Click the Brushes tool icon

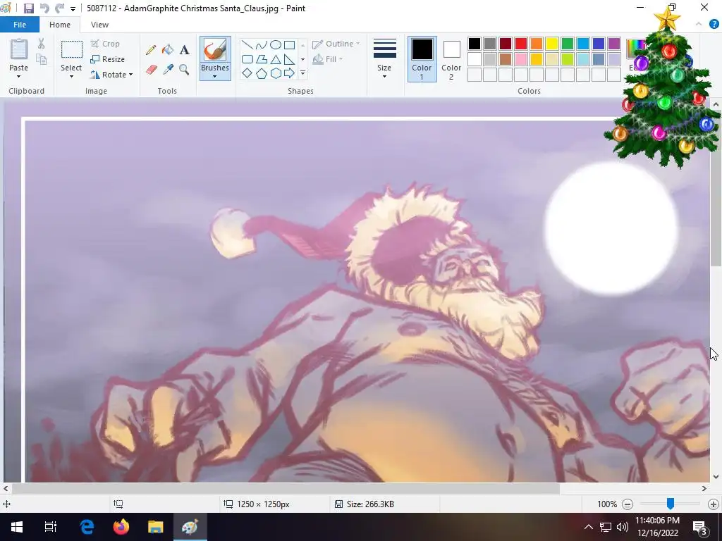pyautogui.click(x=214, y=50)
